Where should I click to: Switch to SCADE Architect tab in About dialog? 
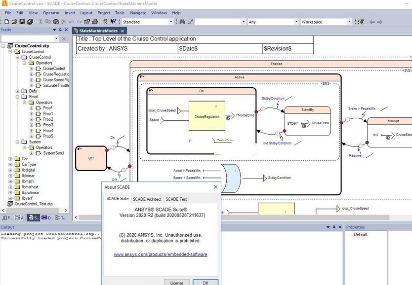point(147,199)
